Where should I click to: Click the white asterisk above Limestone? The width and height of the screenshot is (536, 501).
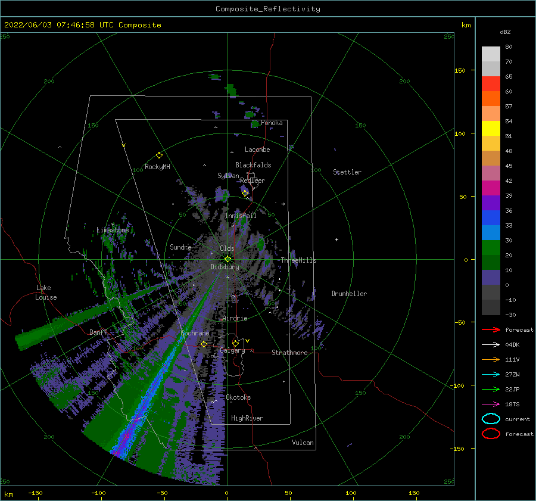(113, 225)
